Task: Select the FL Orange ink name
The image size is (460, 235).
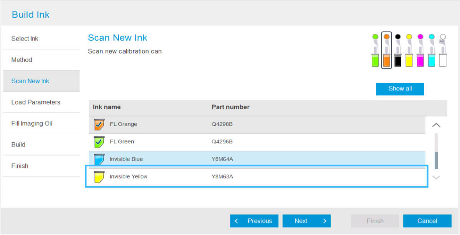Action: pos(124,124)
